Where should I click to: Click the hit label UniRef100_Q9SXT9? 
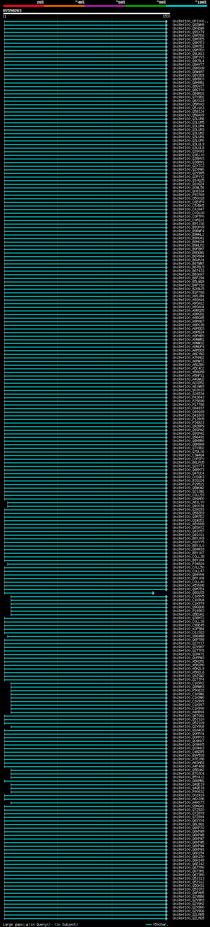188,32
